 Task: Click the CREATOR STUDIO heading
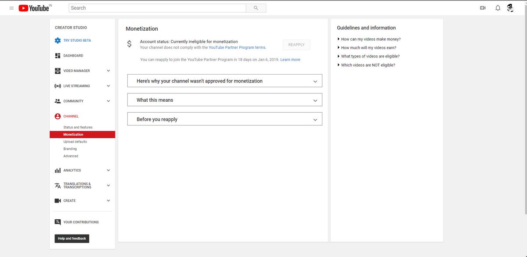(71, 28)
